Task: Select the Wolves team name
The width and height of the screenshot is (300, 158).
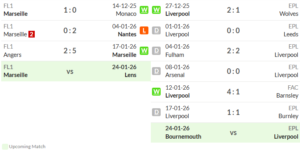Action: 289,14
